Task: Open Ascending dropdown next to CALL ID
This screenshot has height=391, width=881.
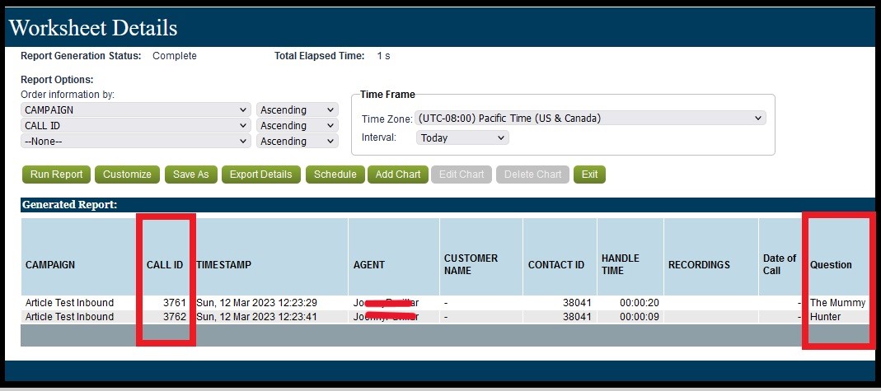Action: (x=298, y=126)
